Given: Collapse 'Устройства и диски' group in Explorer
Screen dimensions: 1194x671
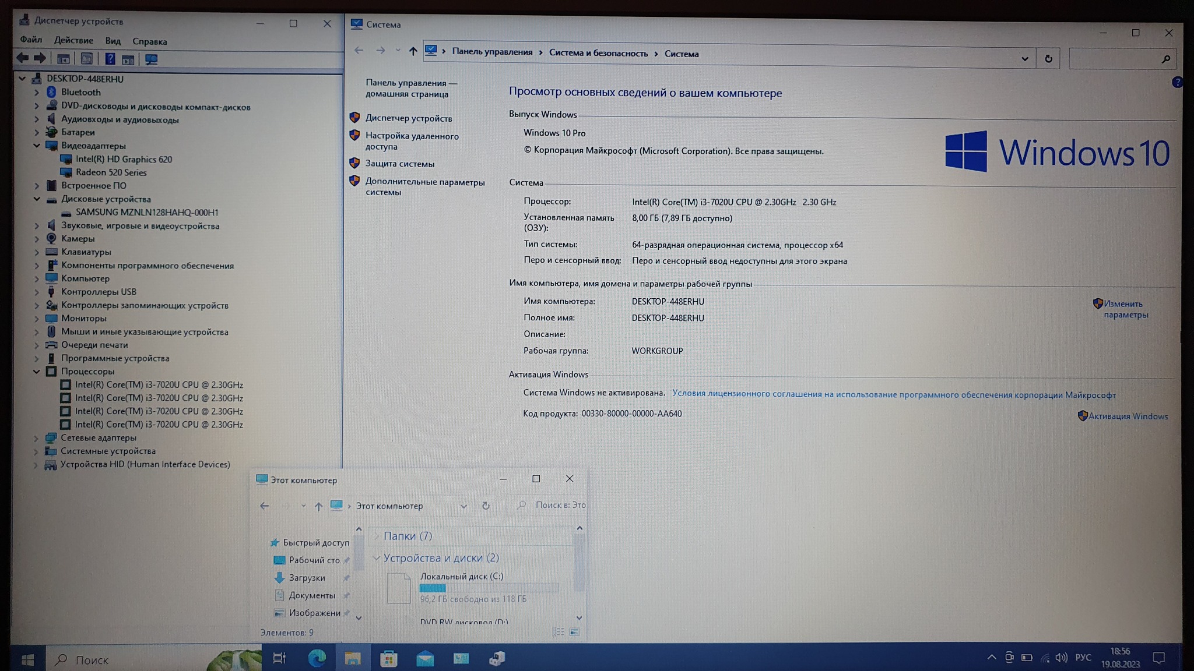Looking at the screenshot, I should [377, 557].
